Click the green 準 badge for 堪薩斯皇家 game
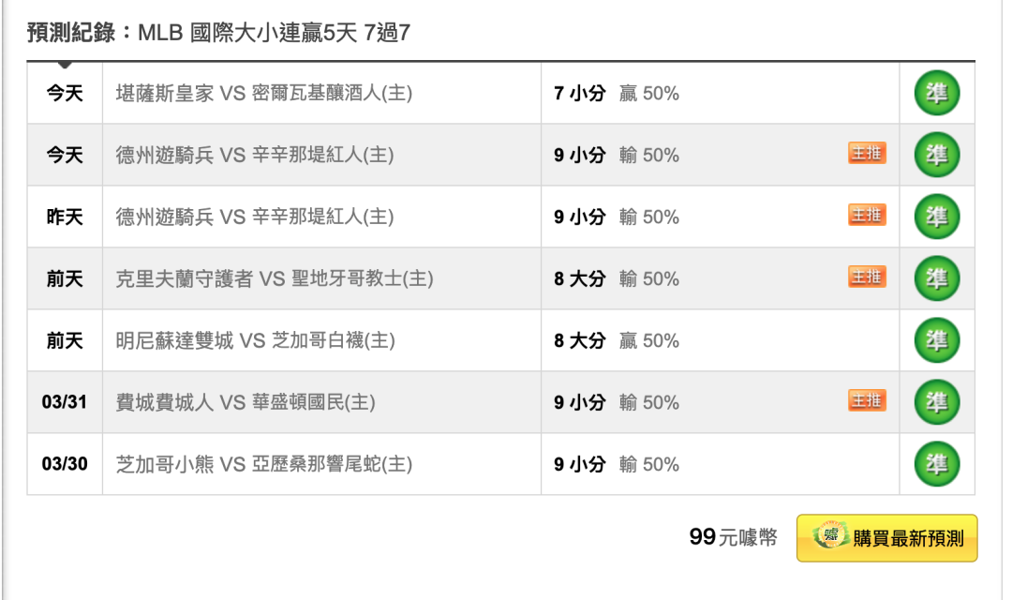Viewport: 1012px width, 600px height. pos(936,93)
